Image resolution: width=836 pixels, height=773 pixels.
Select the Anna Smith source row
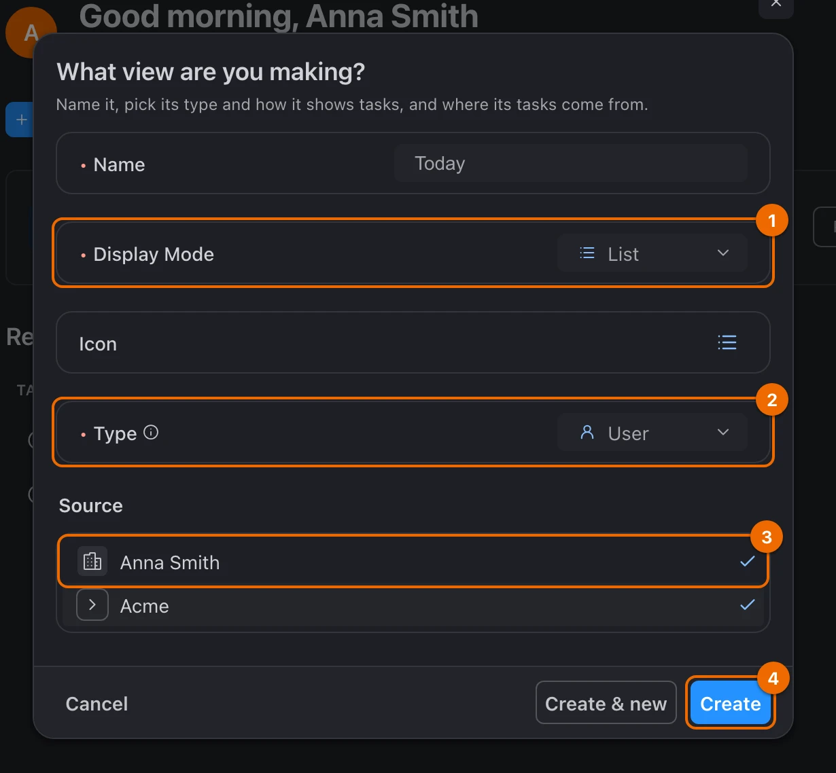click(x=413, y=562)
